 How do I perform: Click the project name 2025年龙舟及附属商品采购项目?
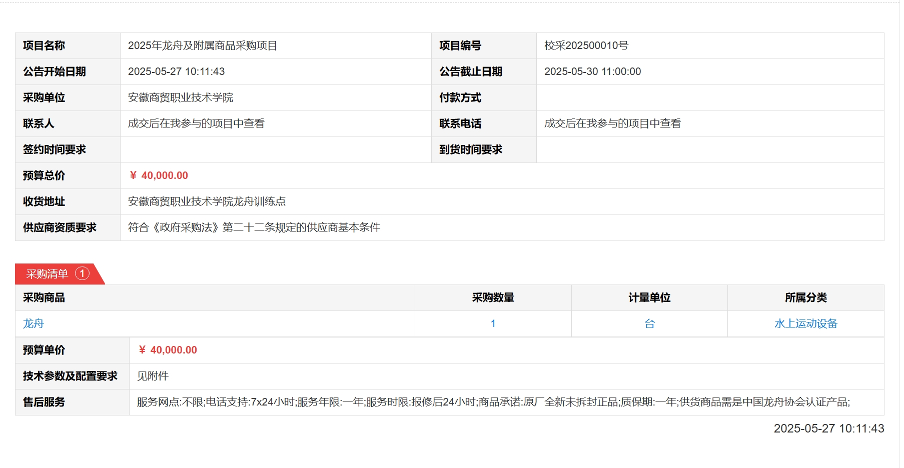203,45
